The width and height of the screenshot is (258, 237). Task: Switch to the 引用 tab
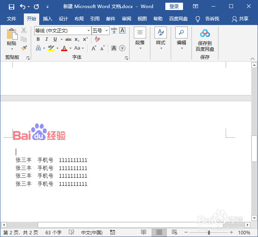tap(95, 19)
